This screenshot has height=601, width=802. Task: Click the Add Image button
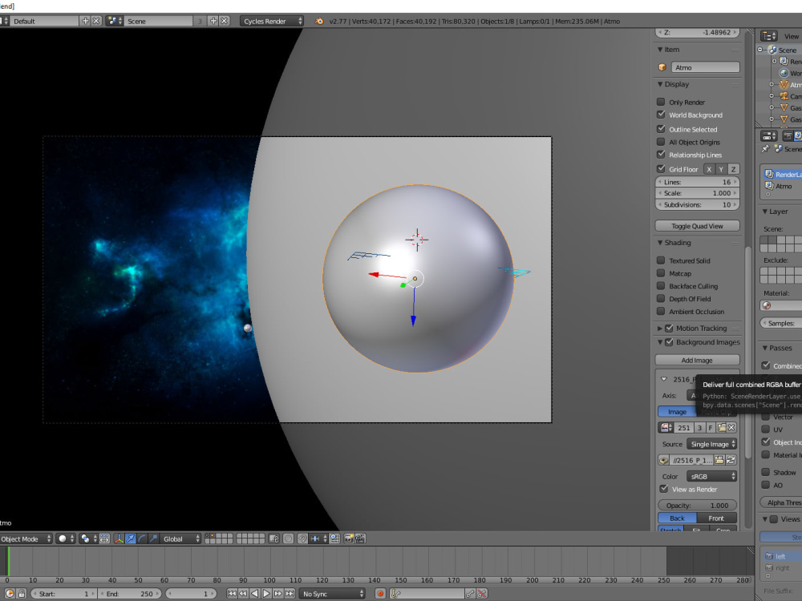tap(697, 361)
